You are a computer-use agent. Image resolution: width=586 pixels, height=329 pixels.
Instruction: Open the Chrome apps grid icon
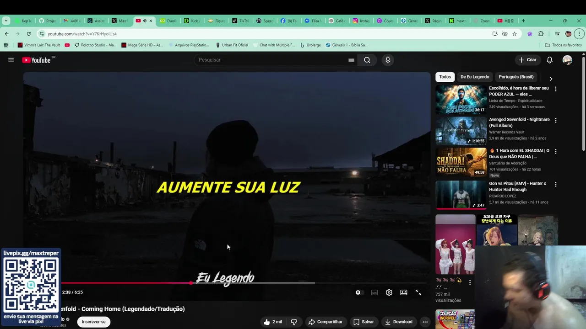pyautogui.click(x=6, y=45)
